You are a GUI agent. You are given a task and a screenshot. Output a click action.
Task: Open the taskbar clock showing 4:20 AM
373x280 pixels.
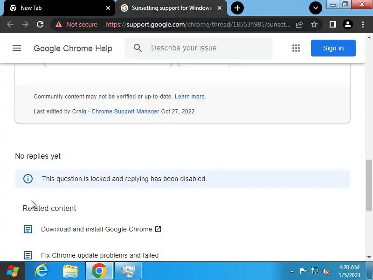[x=349, y=271]
